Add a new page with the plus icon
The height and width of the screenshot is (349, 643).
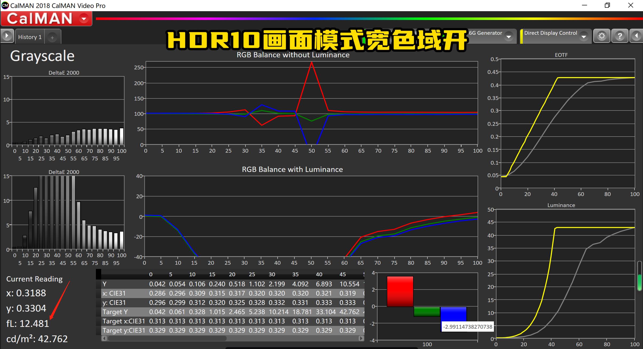[52, 37]
